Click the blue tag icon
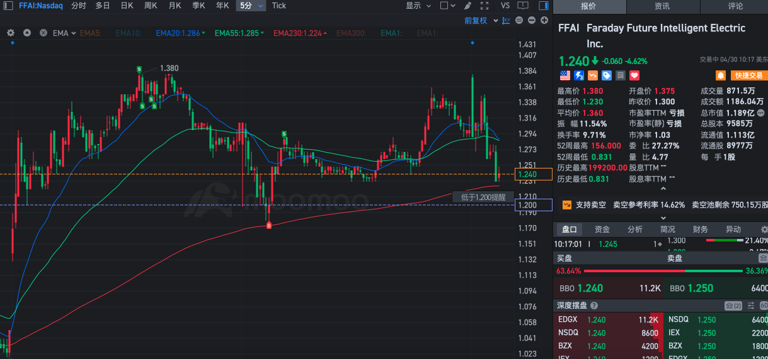768x359 pixels. (x=607, y=75)
